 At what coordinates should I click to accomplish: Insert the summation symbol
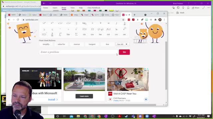point(76,34)
